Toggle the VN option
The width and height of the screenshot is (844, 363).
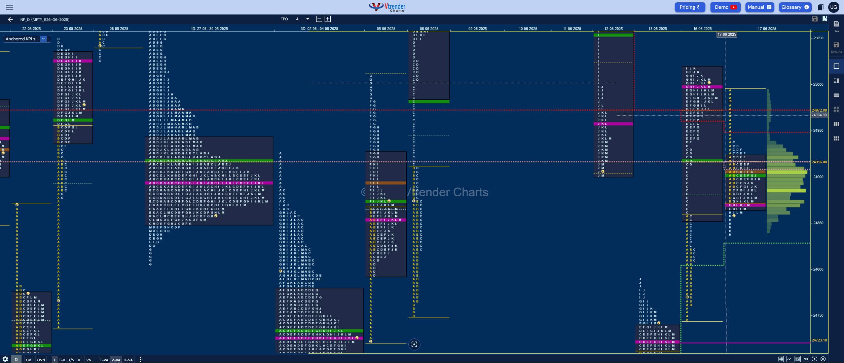89,360
